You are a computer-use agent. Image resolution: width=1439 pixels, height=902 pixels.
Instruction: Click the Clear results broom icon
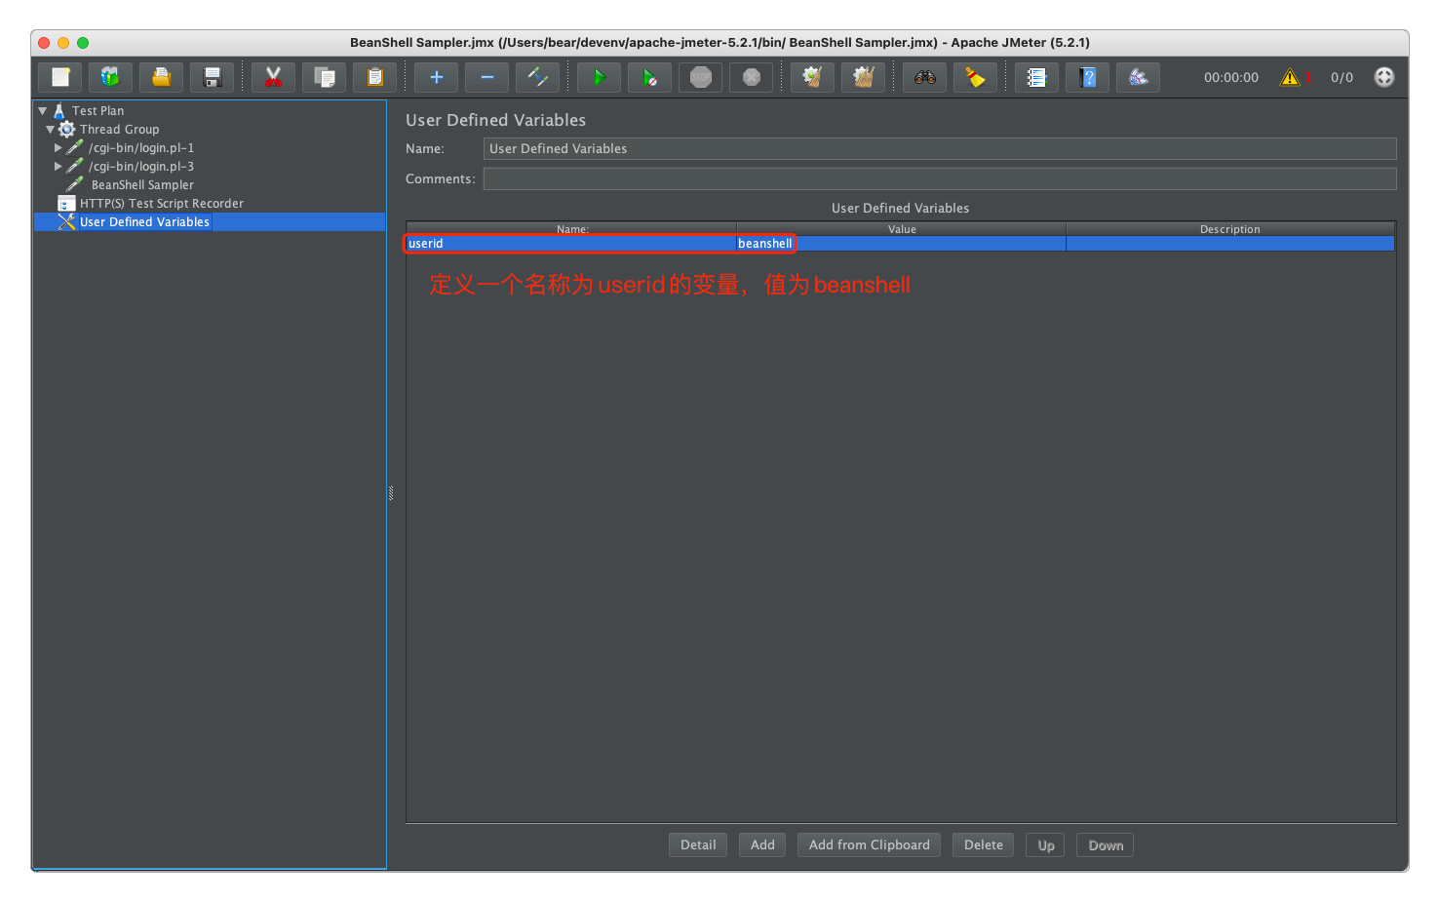click(x=813, y=77)
